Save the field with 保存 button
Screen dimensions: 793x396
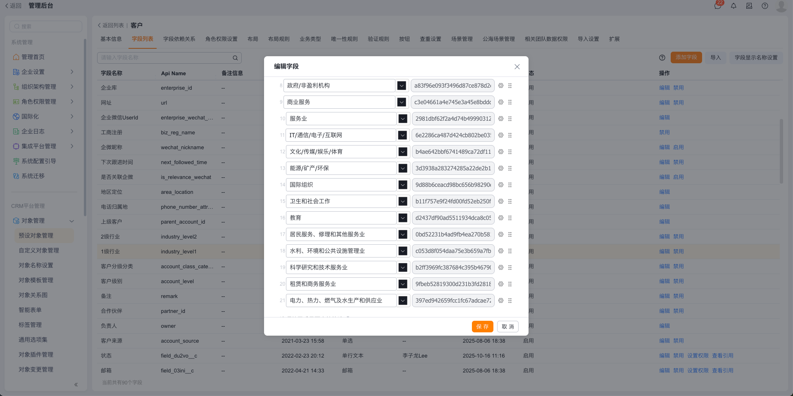[482, 327]
